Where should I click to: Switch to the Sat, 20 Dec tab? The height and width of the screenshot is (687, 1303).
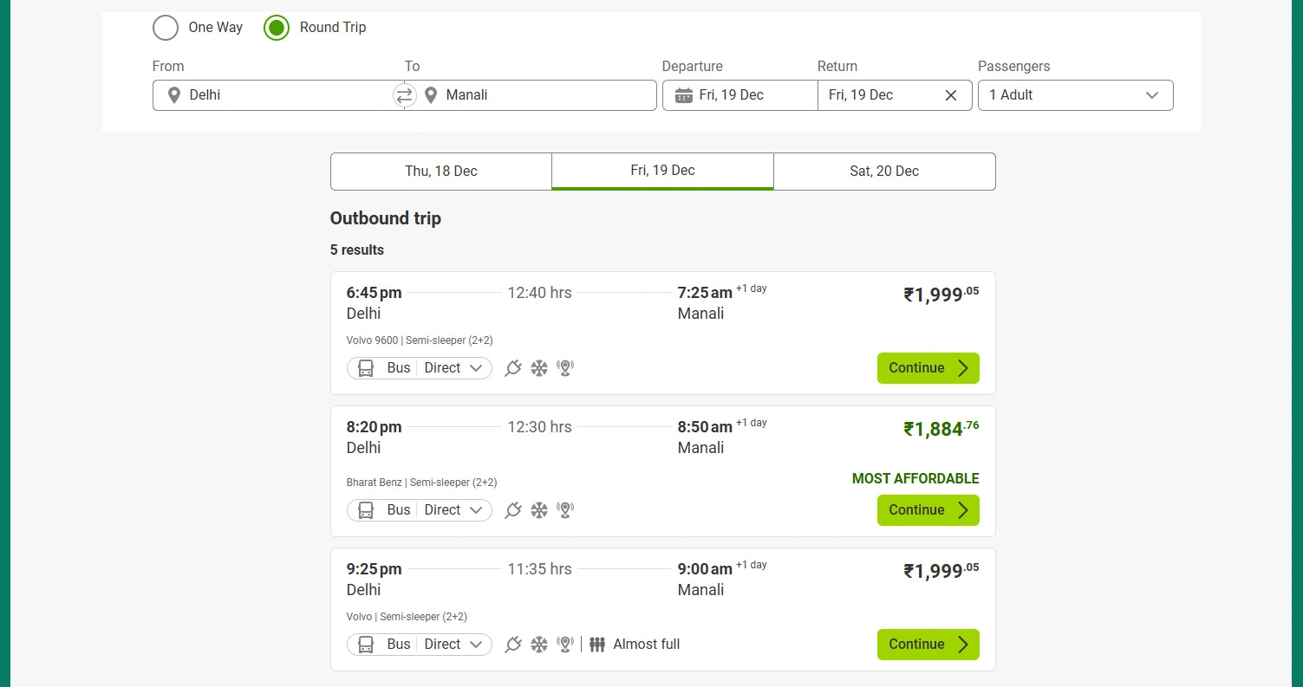click(x=884, y=172)
